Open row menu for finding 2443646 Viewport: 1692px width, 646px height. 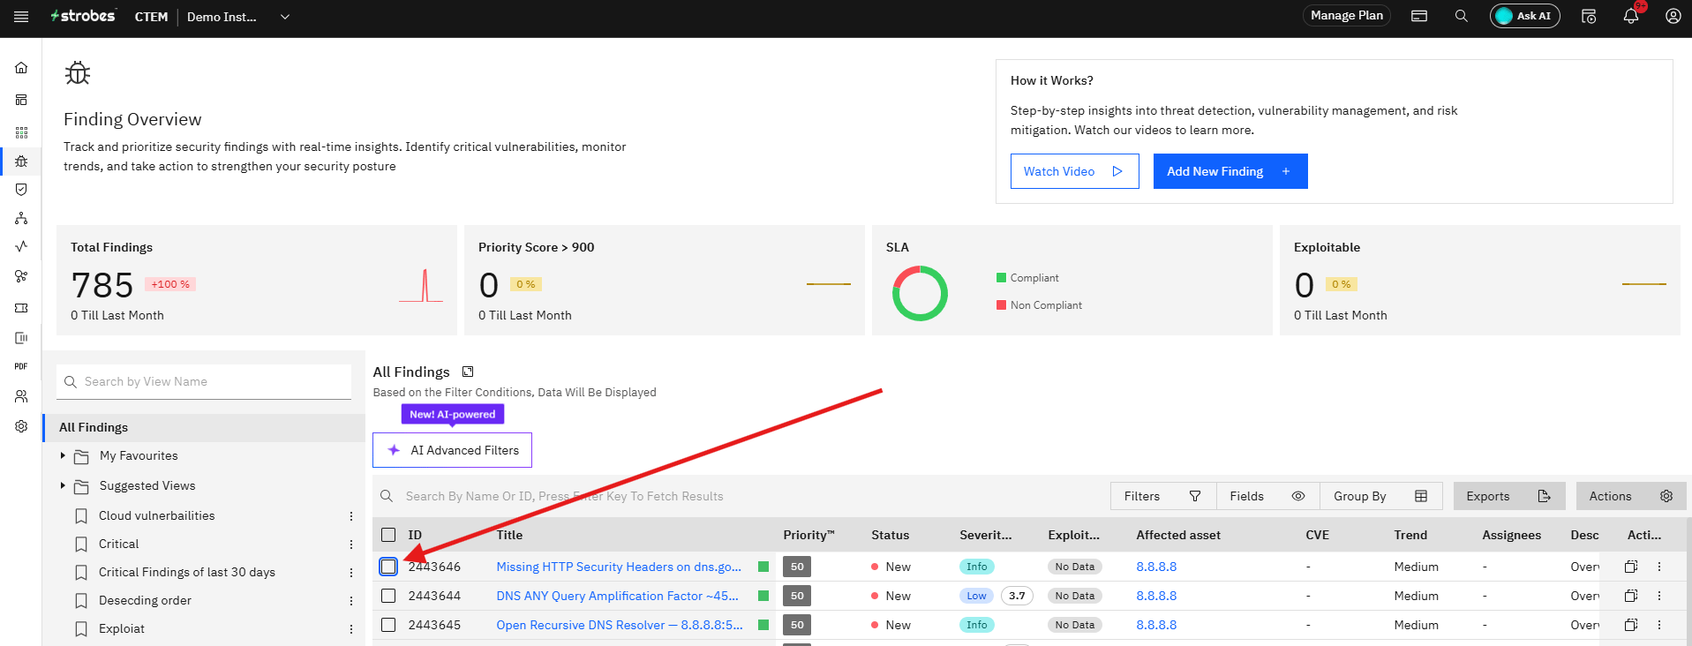[1659, 567]
